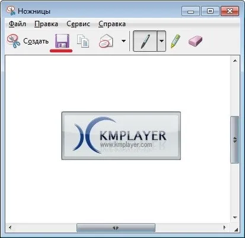This screenshot has width=245, height=238.
Task: Click the Создать new snip button
Action: [28, 41]
